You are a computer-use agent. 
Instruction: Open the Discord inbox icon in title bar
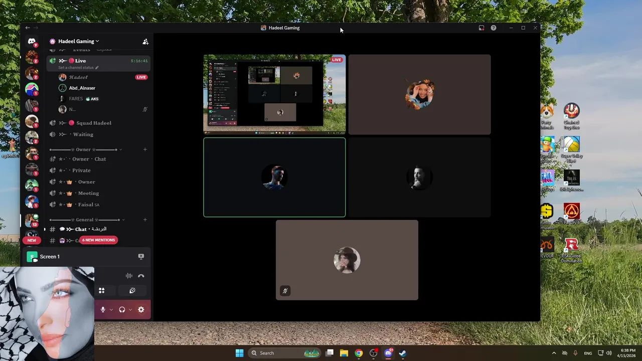coord(481,28)
